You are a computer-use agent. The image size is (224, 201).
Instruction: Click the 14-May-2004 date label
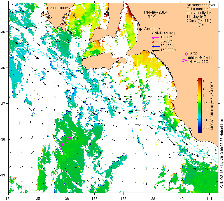point(155,12)
